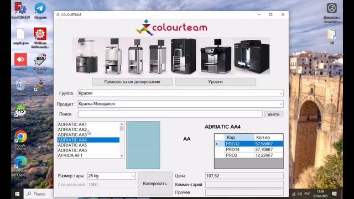The image size is (354, 199).
Task: Select the PRO2 cell in table
Action: 240,155
